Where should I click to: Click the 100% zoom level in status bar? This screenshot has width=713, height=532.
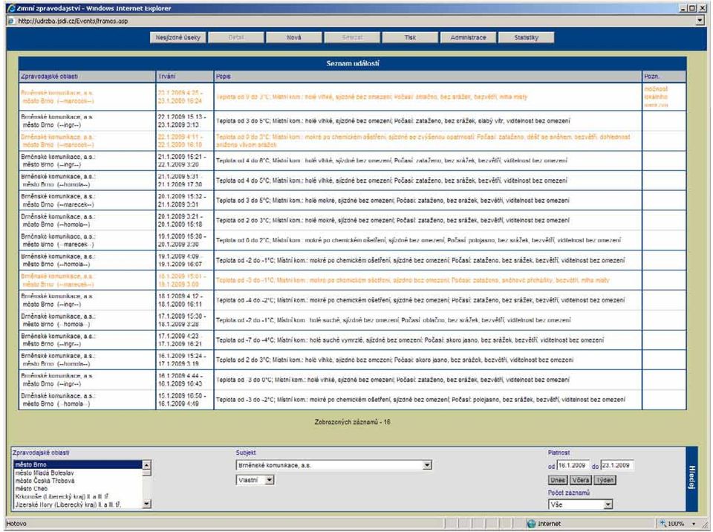point(676,524)
